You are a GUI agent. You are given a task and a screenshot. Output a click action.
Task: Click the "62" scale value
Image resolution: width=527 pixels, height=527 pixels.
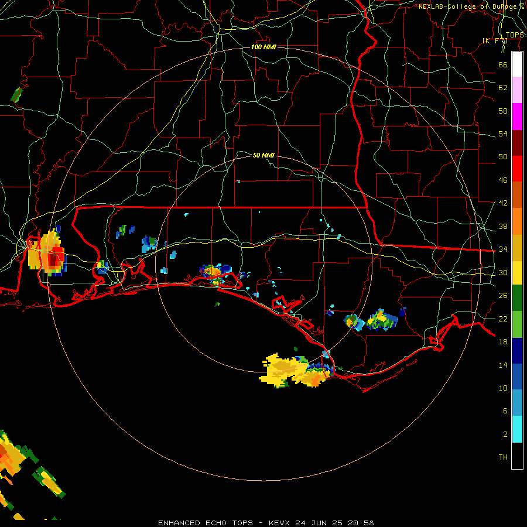point(503,88)
